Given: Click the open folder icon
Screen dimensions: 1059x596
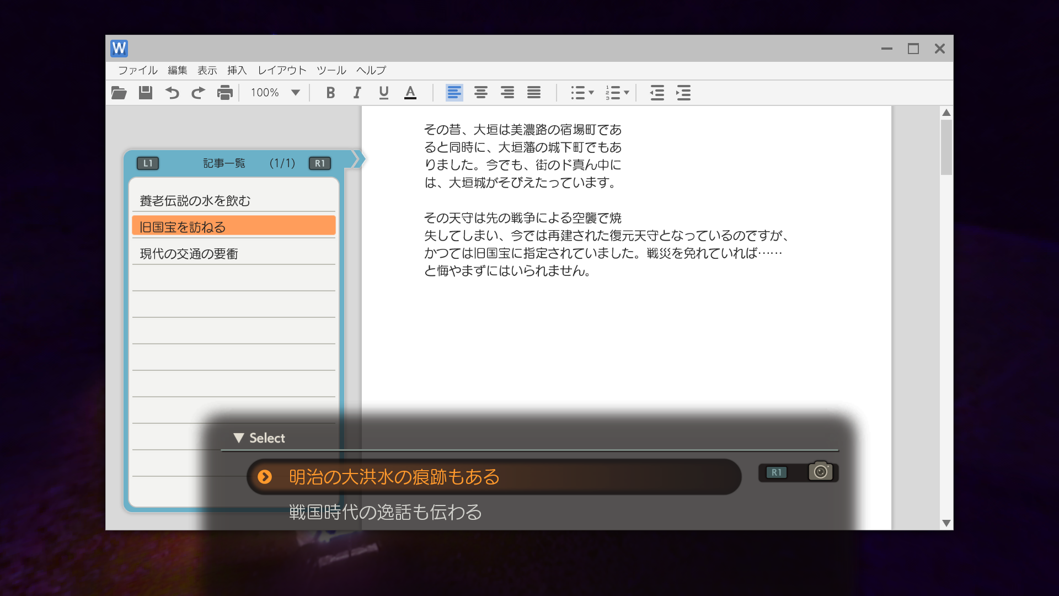Looking at the screenshot, I should (119, 93).
